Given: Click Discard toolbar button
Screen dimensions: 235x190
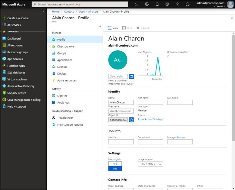Looking at the screenshot, I should coord(143,28).
